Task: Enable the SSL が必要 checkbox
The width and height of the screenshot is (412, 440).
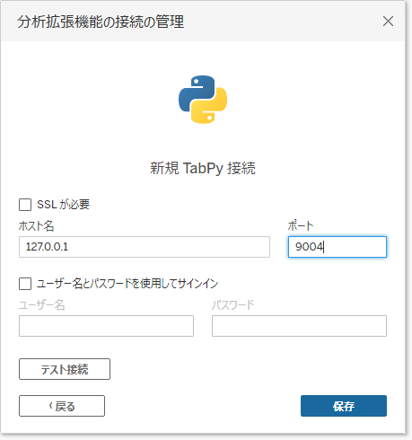Action: [x=25, y=205]
